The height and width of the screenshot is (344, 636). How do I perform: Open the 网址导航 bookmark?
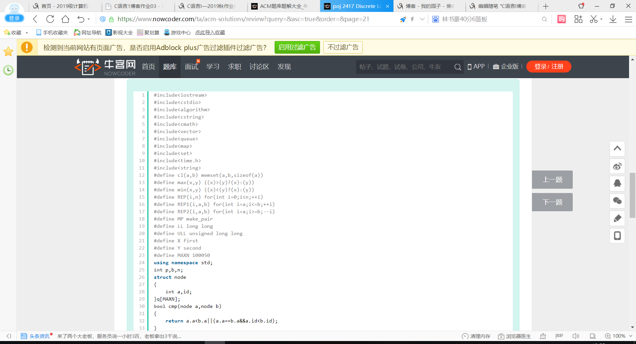[x=87, y=32]
